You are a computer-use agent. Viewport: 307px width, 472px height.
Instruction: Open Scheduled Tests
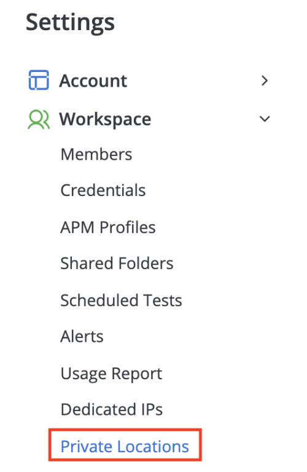122,300
